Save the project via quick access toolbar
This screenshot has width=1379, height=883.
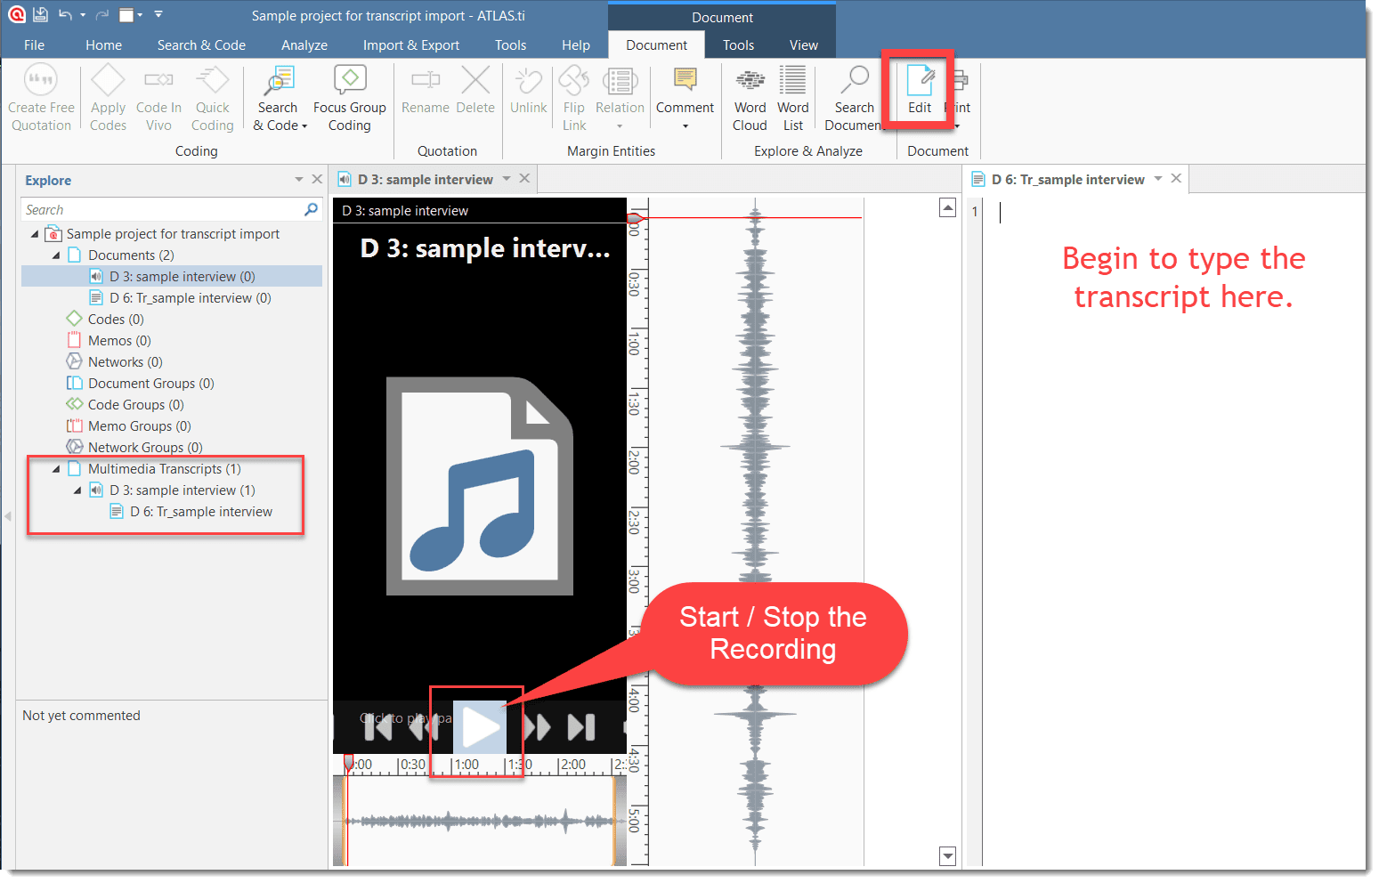(x=41, y=15)
